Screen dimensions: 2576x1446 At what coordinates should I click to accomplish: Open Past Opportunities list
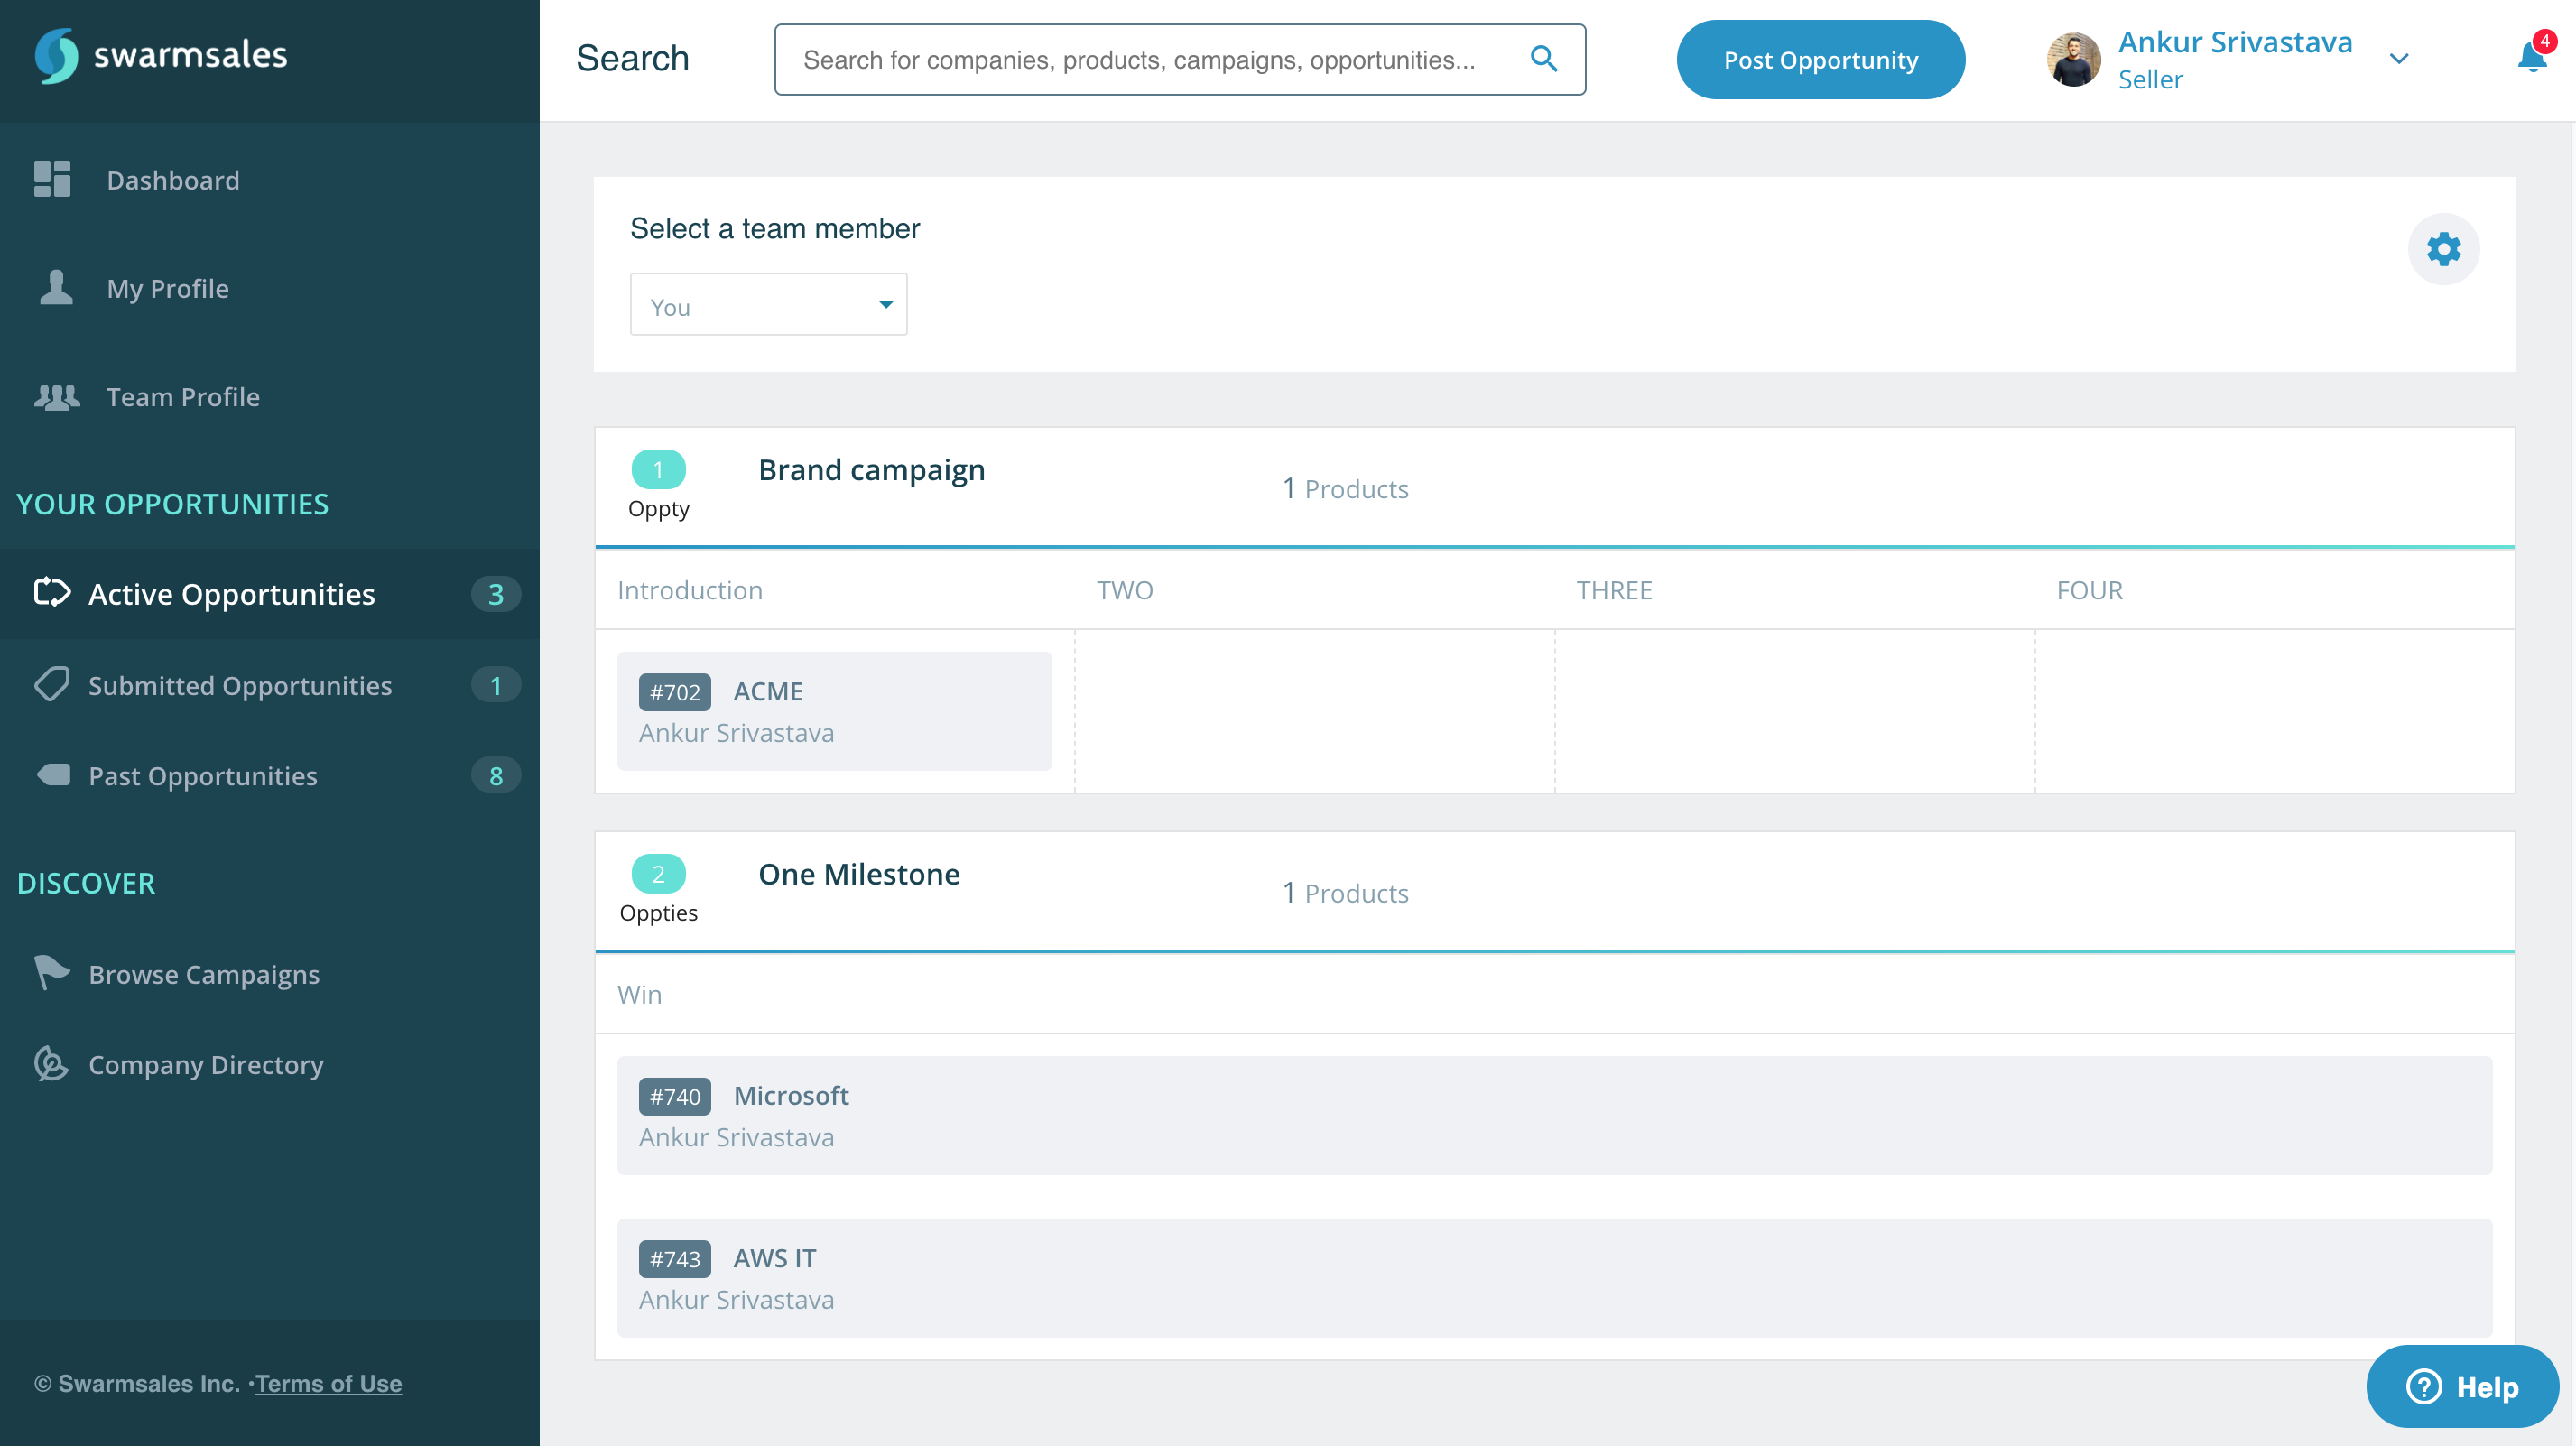[x=203, y=776]
